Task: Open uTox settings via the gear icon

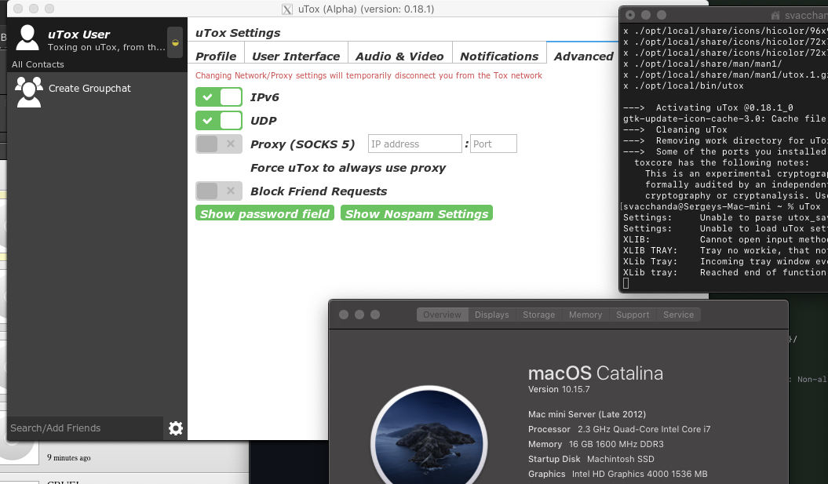Action: pyautogui.click(x=175, y=428)
